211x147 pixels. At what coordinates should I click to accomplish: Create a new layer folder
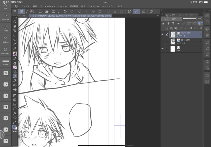pyautogui.click(x=176, y=28)
